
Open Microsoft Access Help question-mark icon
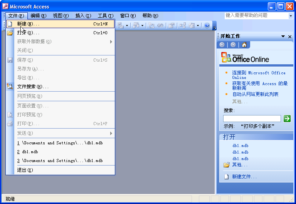207,25
